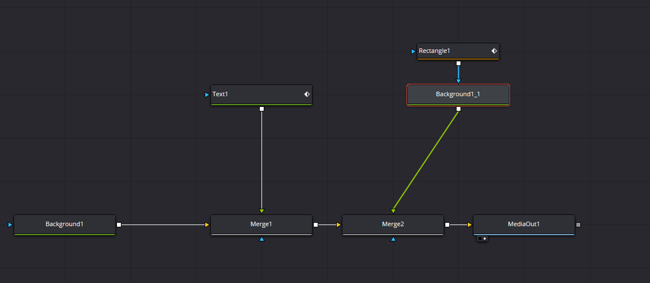Click the blue mask input arrow under Merge2
Image resolution: width=650 pixels, height=283 pixels.
[393, 239]
